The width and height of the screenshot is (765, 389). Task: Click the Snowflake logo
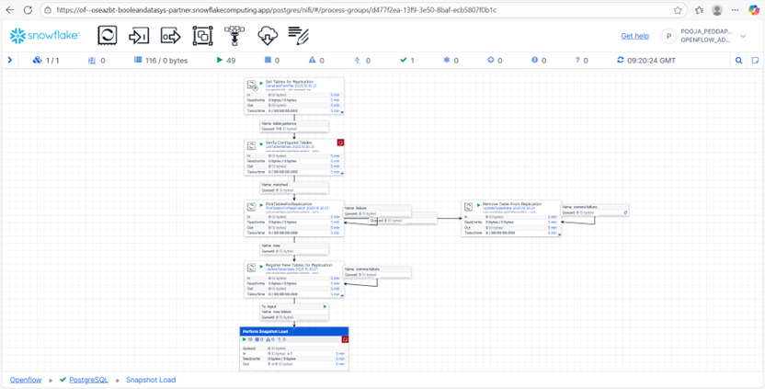pyautogui.click(x=44, y=36)
